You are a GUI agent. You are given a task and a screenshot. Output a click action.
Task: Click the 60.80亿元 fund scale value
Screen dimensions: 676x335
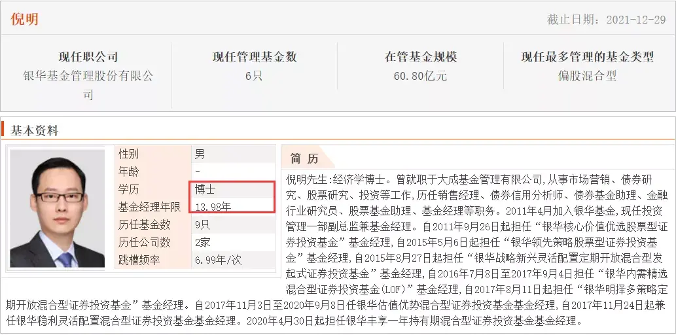[x=420, y=76]
